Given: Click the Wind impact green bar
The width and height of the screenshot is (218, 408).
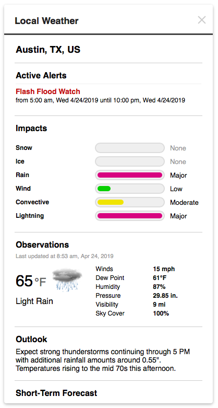Looking at the screenshot, I should click(130, 189).
